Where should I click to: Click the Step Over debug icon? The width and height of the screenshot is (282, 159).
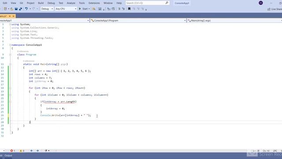coord(113,9)
